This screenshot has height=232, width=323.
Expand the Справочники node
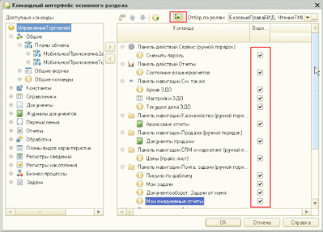(11, 97)
